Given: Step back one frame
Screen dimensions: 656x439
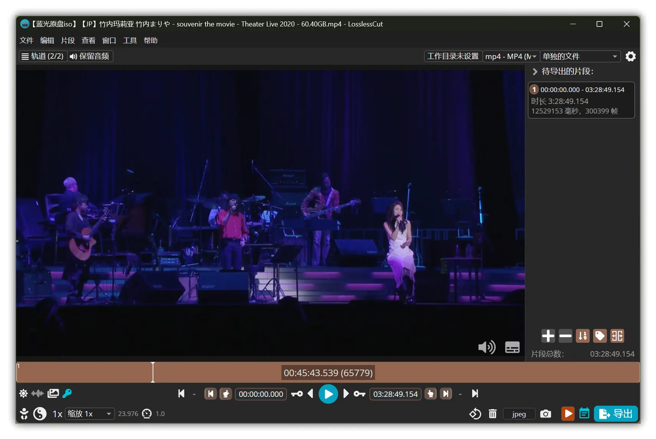Looking at the screenshot, I should coord(311,394).
